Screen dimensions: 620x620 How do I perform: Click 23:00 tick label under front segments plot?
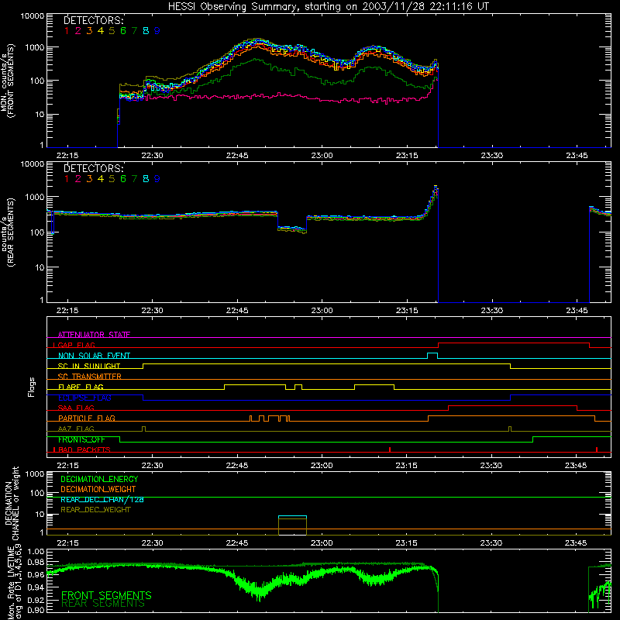(x=322, y=156)
